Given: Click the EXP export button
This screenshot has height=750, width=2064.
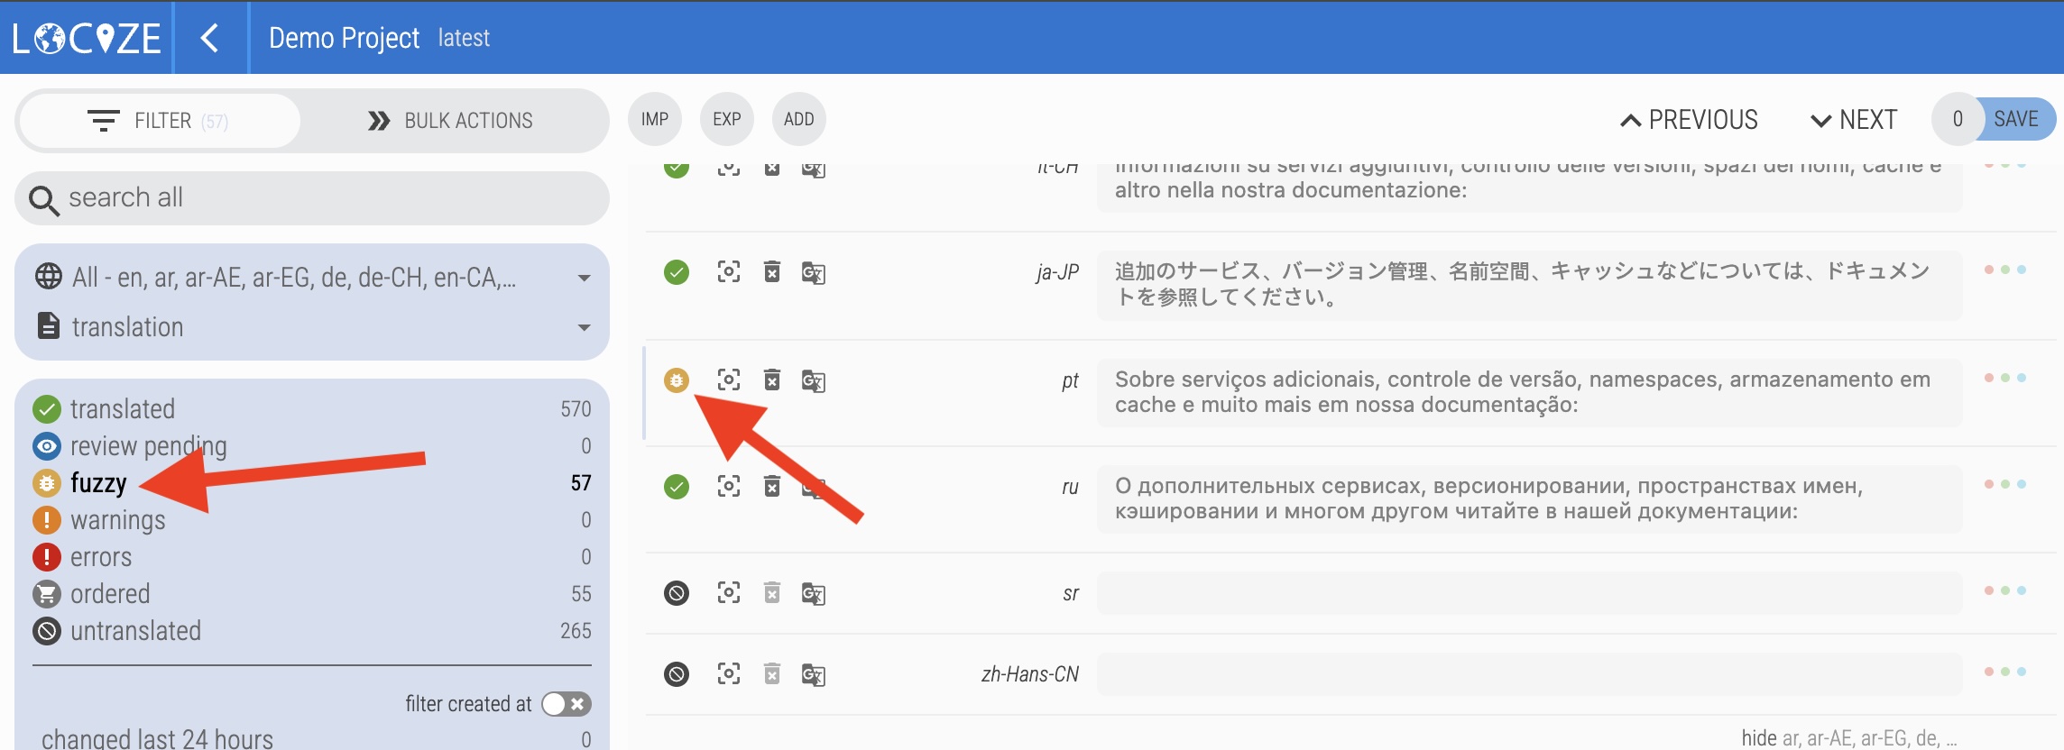Looking at the screenshot, I should tap(726, 119).
